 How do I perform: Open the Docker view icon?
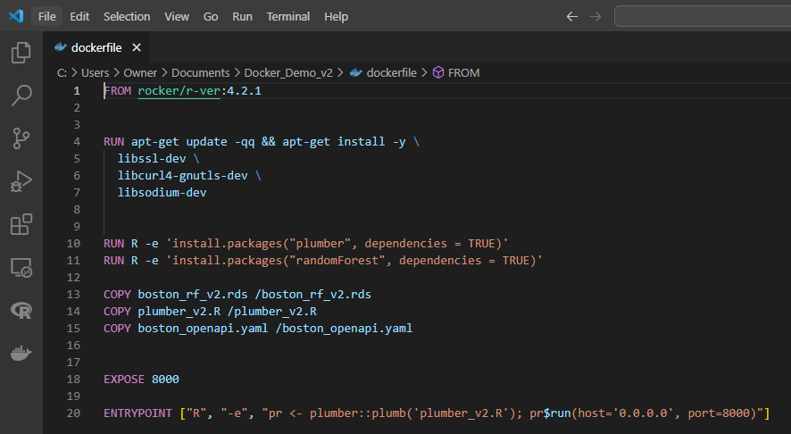21,353
